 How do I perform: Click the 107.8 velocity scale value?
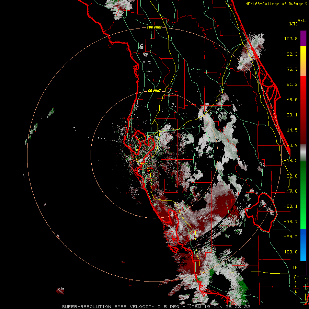(x=291, y=38)
